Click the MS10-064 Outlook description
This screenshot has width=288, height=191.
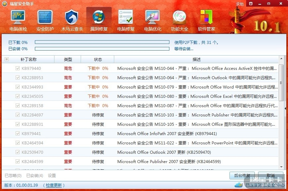pyautogui.click(x=196, y=78)
